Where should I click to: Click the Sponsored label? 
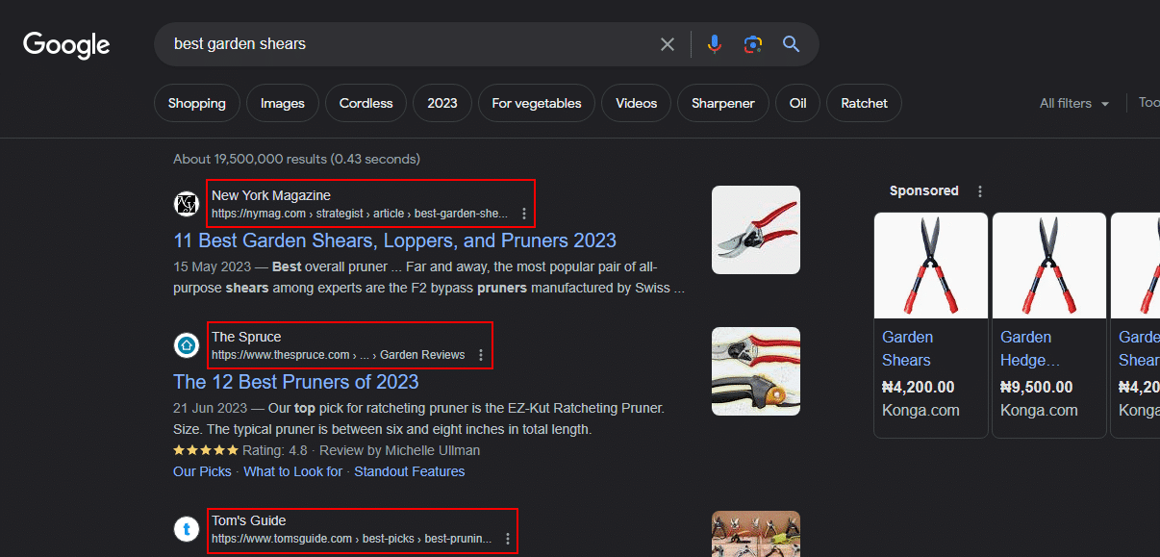point(924,191)
